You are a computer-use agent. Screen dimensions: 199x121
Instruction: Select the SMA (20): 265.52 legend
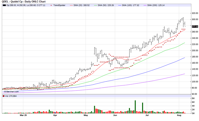click(80, 5)
